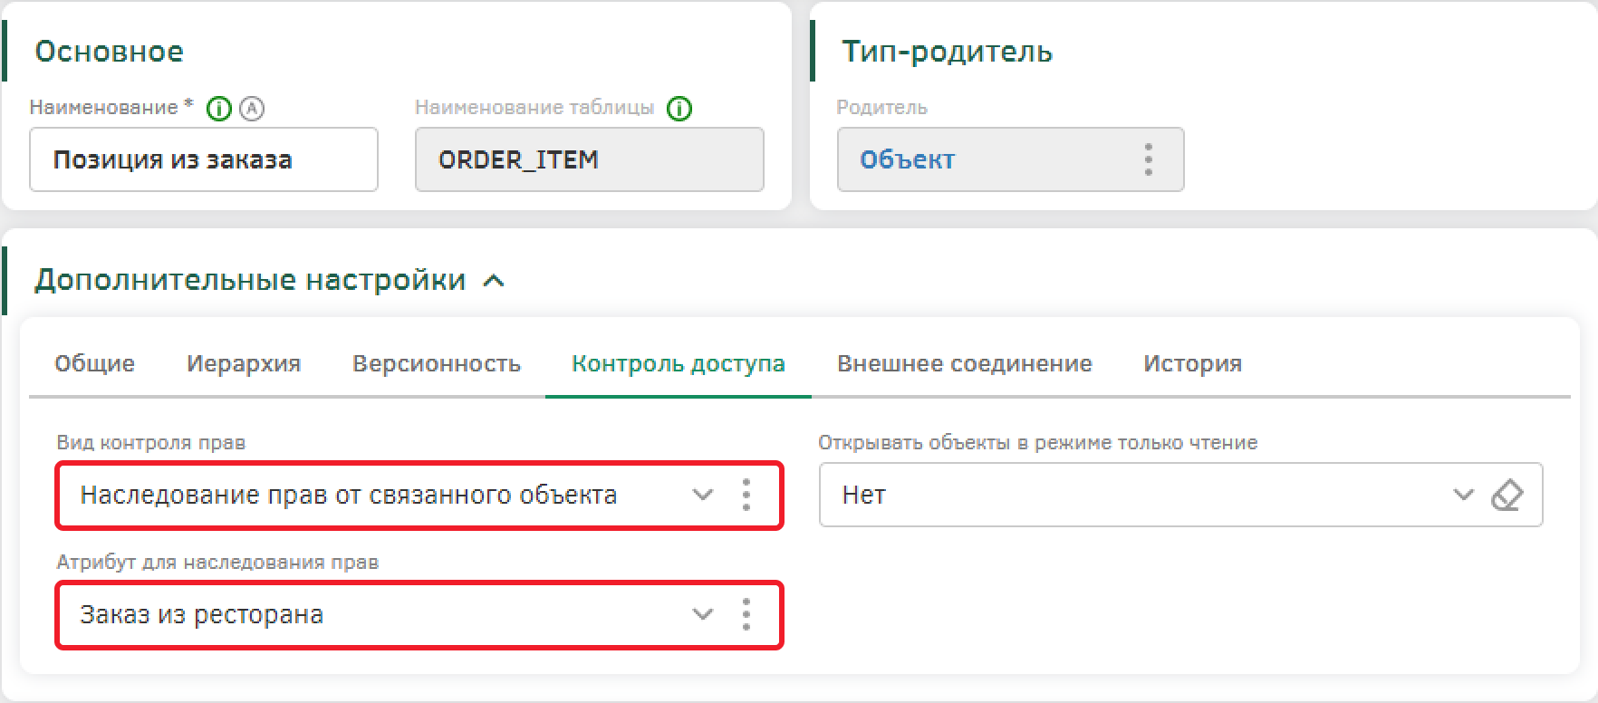Click the Наименование field with Позиция из заказа
1598x703 pixels.
pyautogui.click(x=203, y=159)
